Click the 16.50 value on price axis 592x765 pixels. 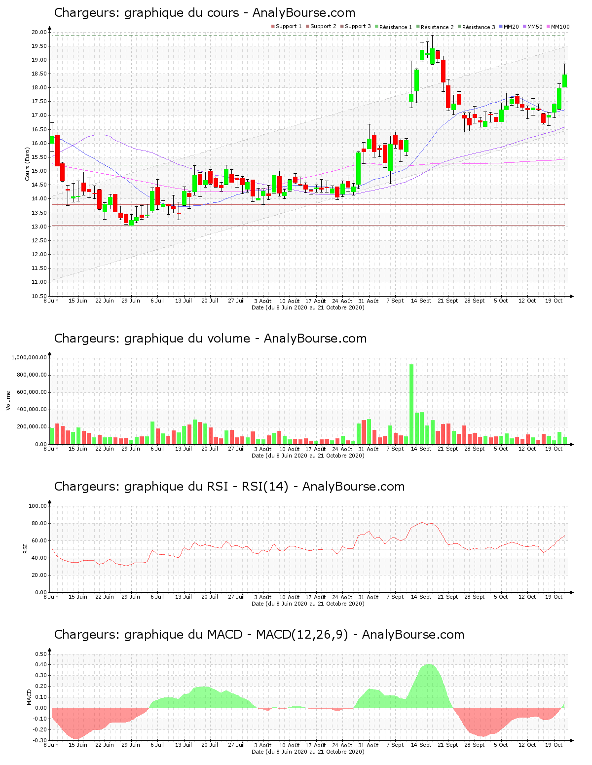tap(39, 129)
